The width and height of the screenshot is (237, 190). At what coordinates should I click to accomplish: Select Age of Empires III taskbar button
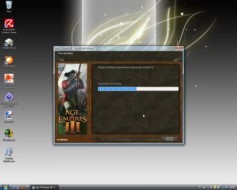tap(44, 188)
